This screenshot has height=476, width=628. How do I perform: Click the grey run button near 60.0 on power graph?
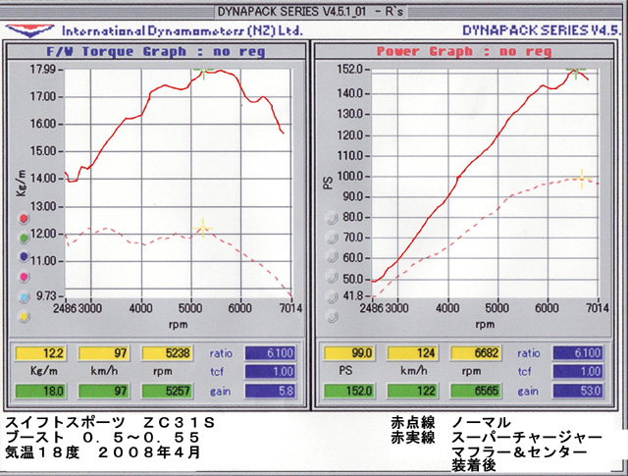click(x=332, y=256)
